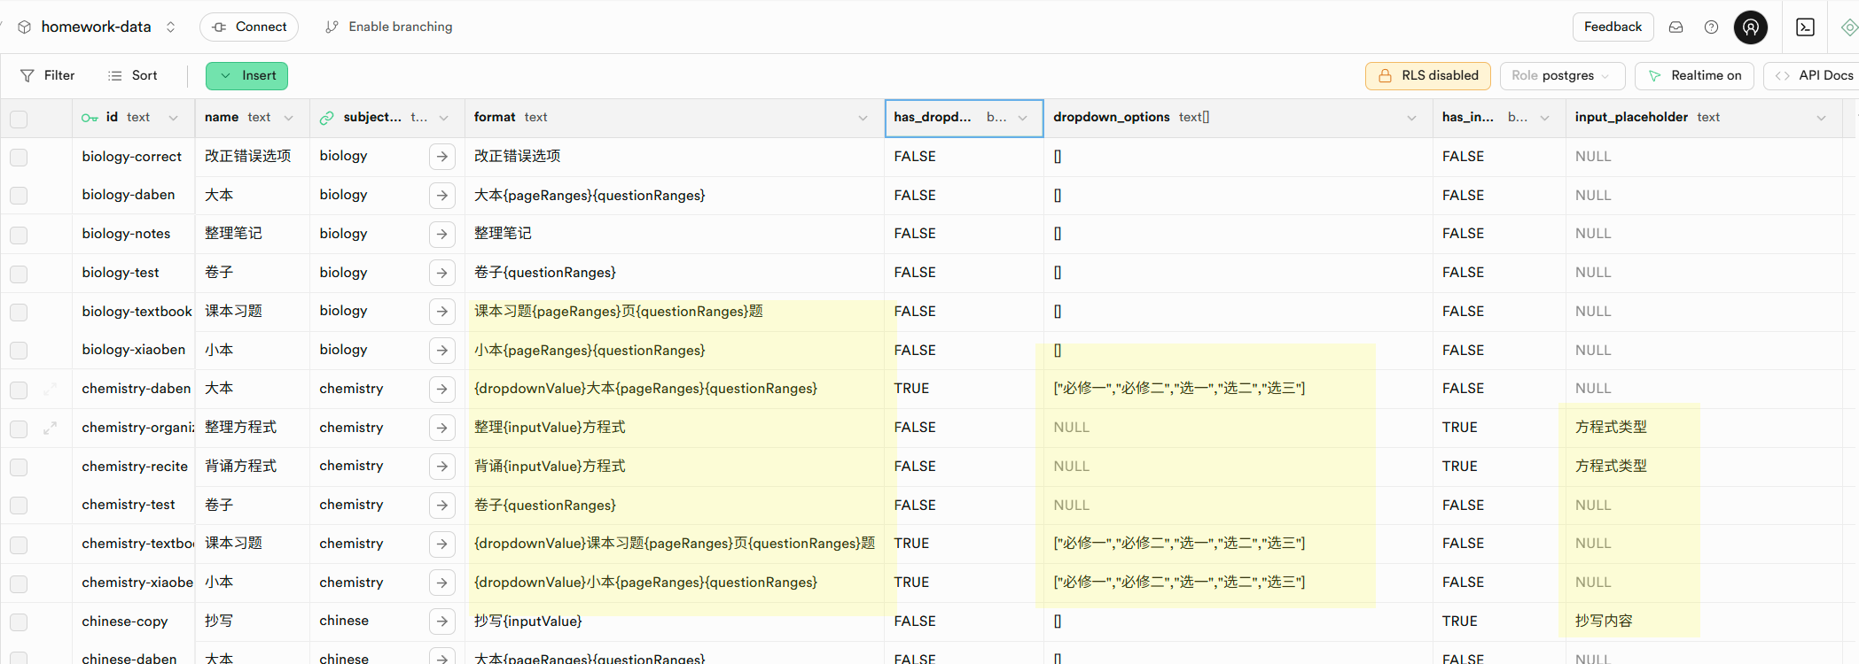The image size is (1859, 664).
Task: Open foreign key arrow for biology-daben row
Action: coord(441,196)
